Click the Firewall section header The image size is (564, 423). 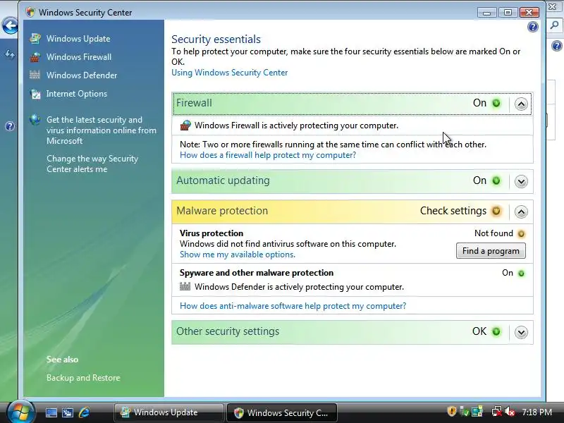(x=352, y=104)
